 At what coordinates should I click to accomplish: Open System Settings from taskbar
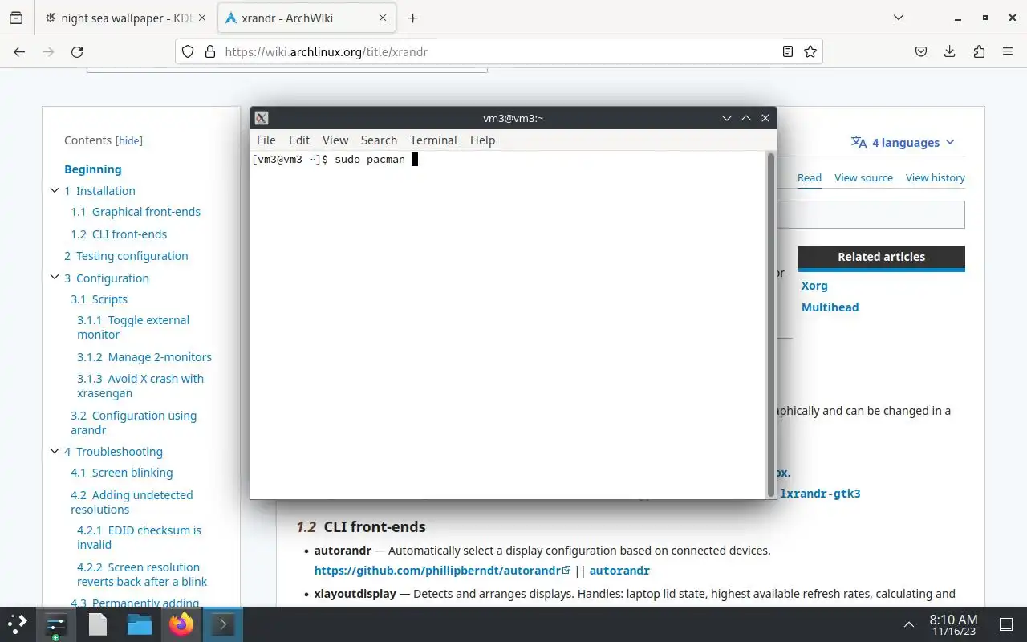click(x=55, y=624)
